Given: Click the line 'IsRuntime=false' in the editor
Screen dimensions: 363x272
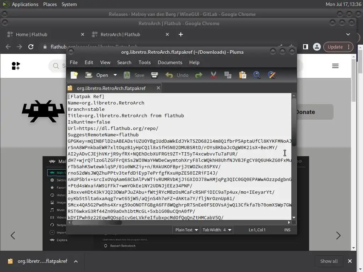Looking at the screenshot, I should [x=89, y=122].
